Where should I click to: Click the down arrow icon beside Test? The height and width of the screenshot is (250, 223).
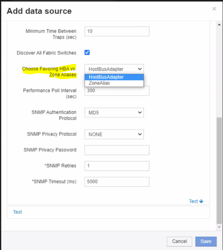pyautogui.click(x=201, y=201)
